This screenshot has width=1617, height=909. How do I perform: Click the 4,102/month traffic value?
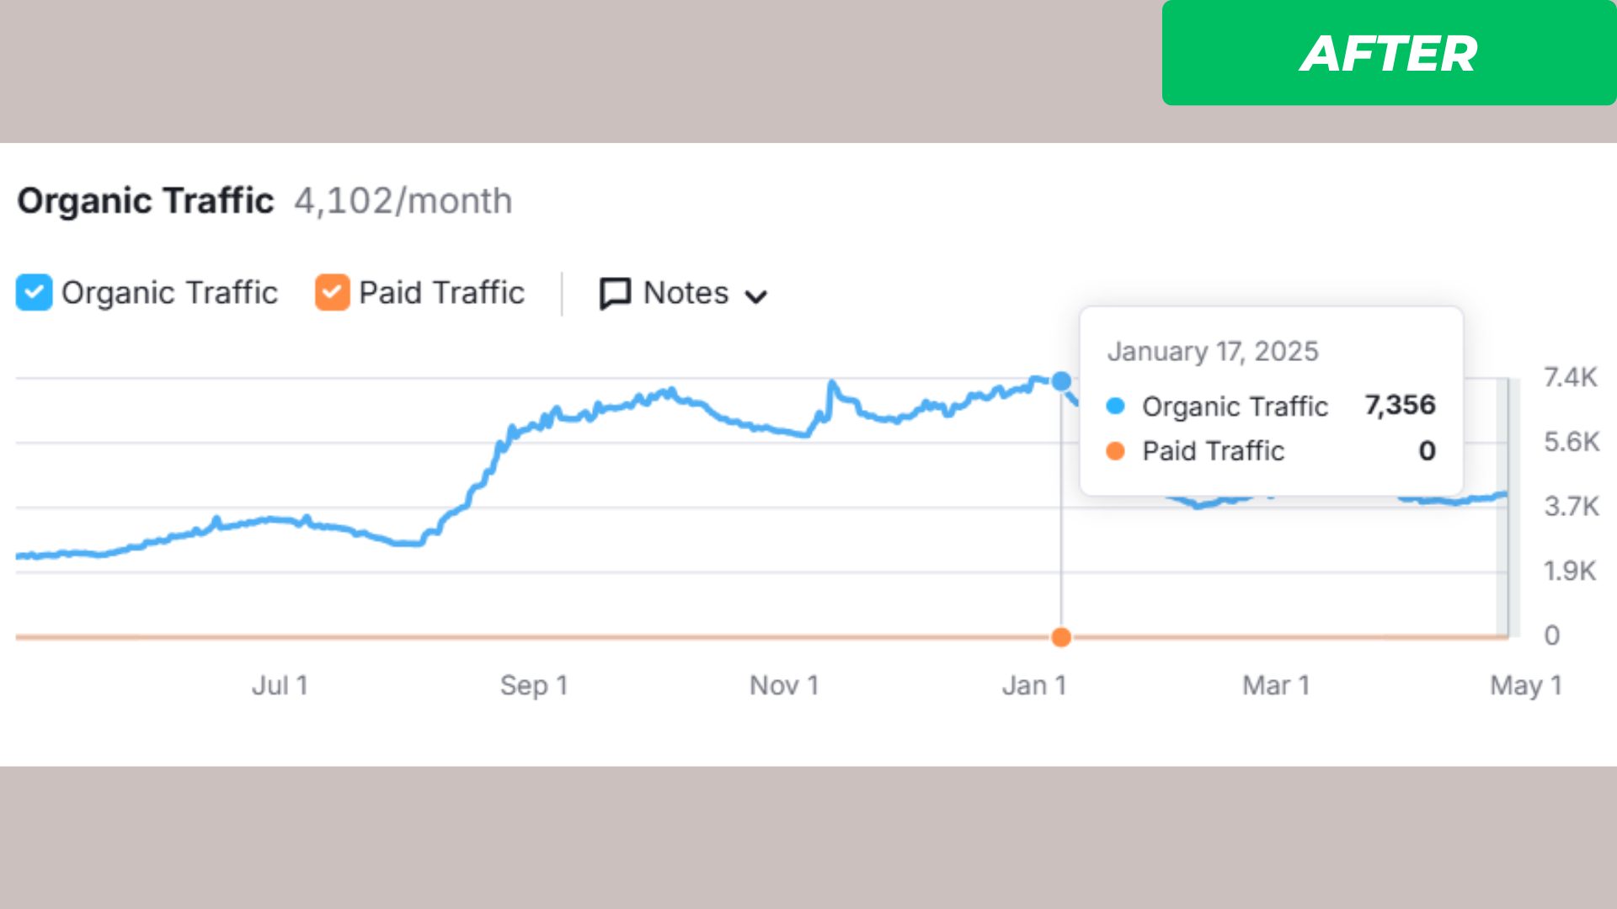click(x=403, y=201)
